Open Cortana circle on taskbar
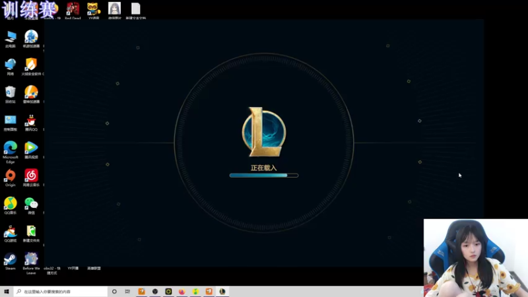 pyautogui.click(x=114, y=291)
